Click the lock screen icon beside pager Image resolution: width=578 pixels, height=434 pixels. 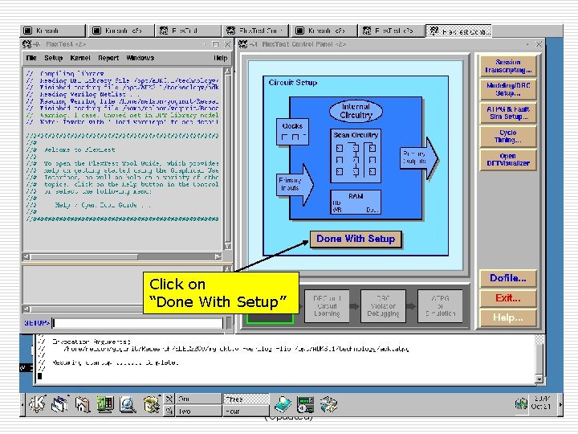169,411
